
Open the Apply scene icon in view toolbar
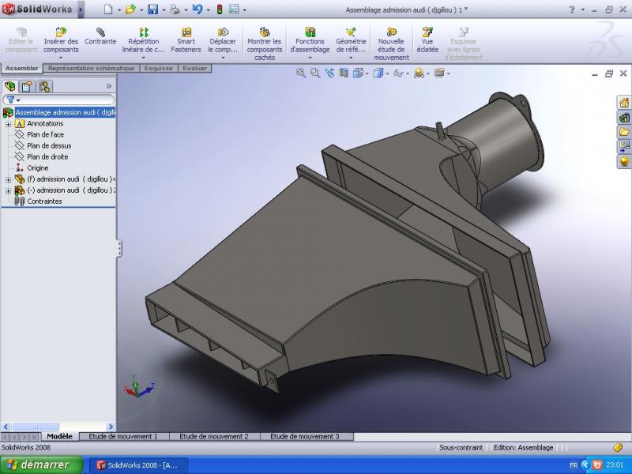pyautogui.click(x=419, y=73)
